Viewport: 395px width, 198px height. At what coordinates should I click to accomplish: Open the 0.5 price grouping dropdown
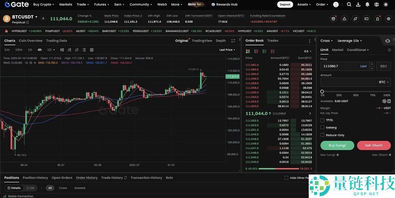tap(308, 51)
